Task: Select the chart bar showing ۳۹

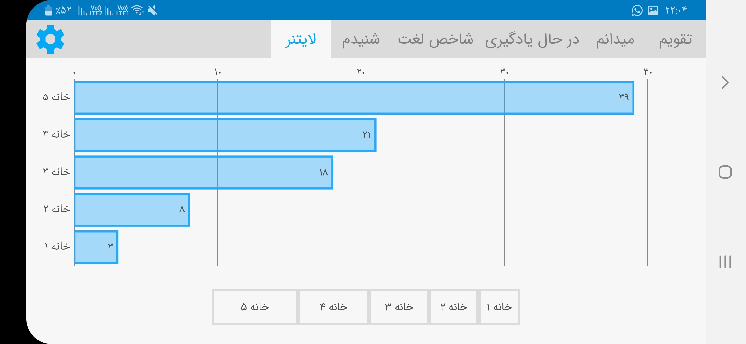Action: pos(354,97)
